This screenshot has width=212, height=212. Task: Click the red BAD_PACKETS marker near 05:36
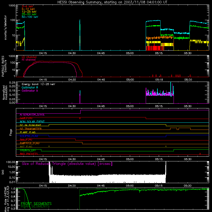[200, 154]
